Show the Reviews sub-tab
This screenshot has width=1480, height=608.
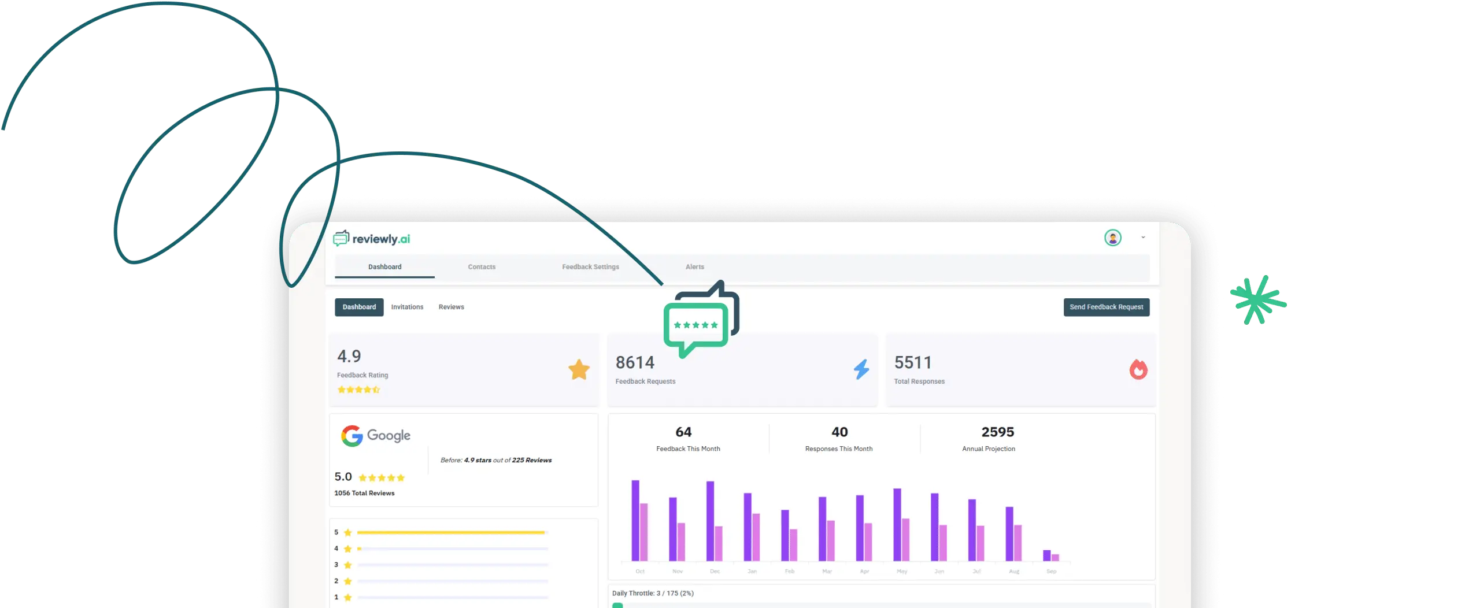(x=451, y=307)
